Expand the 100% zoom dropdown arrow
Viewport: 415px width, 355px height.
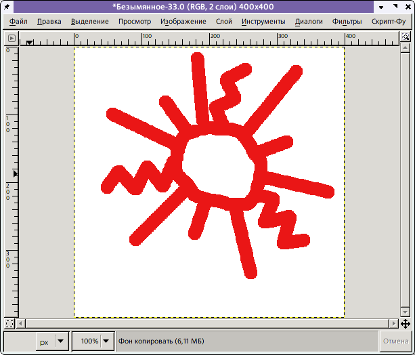point(108,341)
